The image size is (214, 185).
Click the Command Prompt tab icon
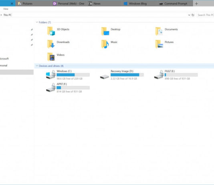point(161,4)
